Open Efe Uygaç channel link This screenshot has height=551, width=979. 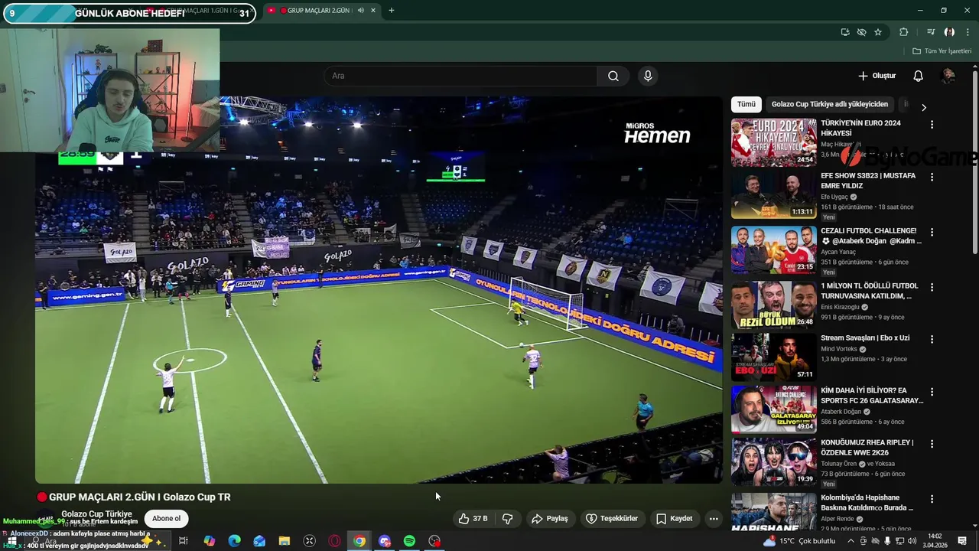pyautogui.click(x=834, y=197)
